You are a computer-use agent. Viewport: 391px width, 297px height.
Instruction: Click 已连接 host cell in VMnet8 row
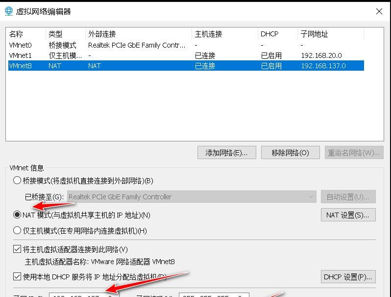tap(205, 66)
